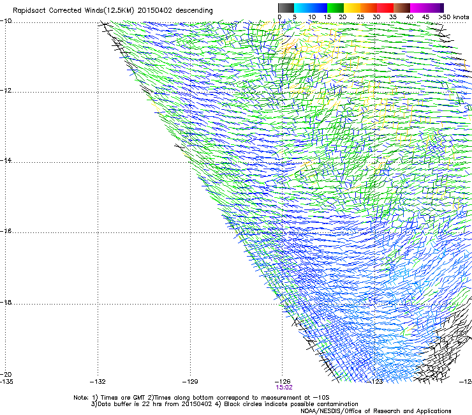472x415 pixels.
Task: Click the '-18' latitude axis label
Action: pos(6,302)
